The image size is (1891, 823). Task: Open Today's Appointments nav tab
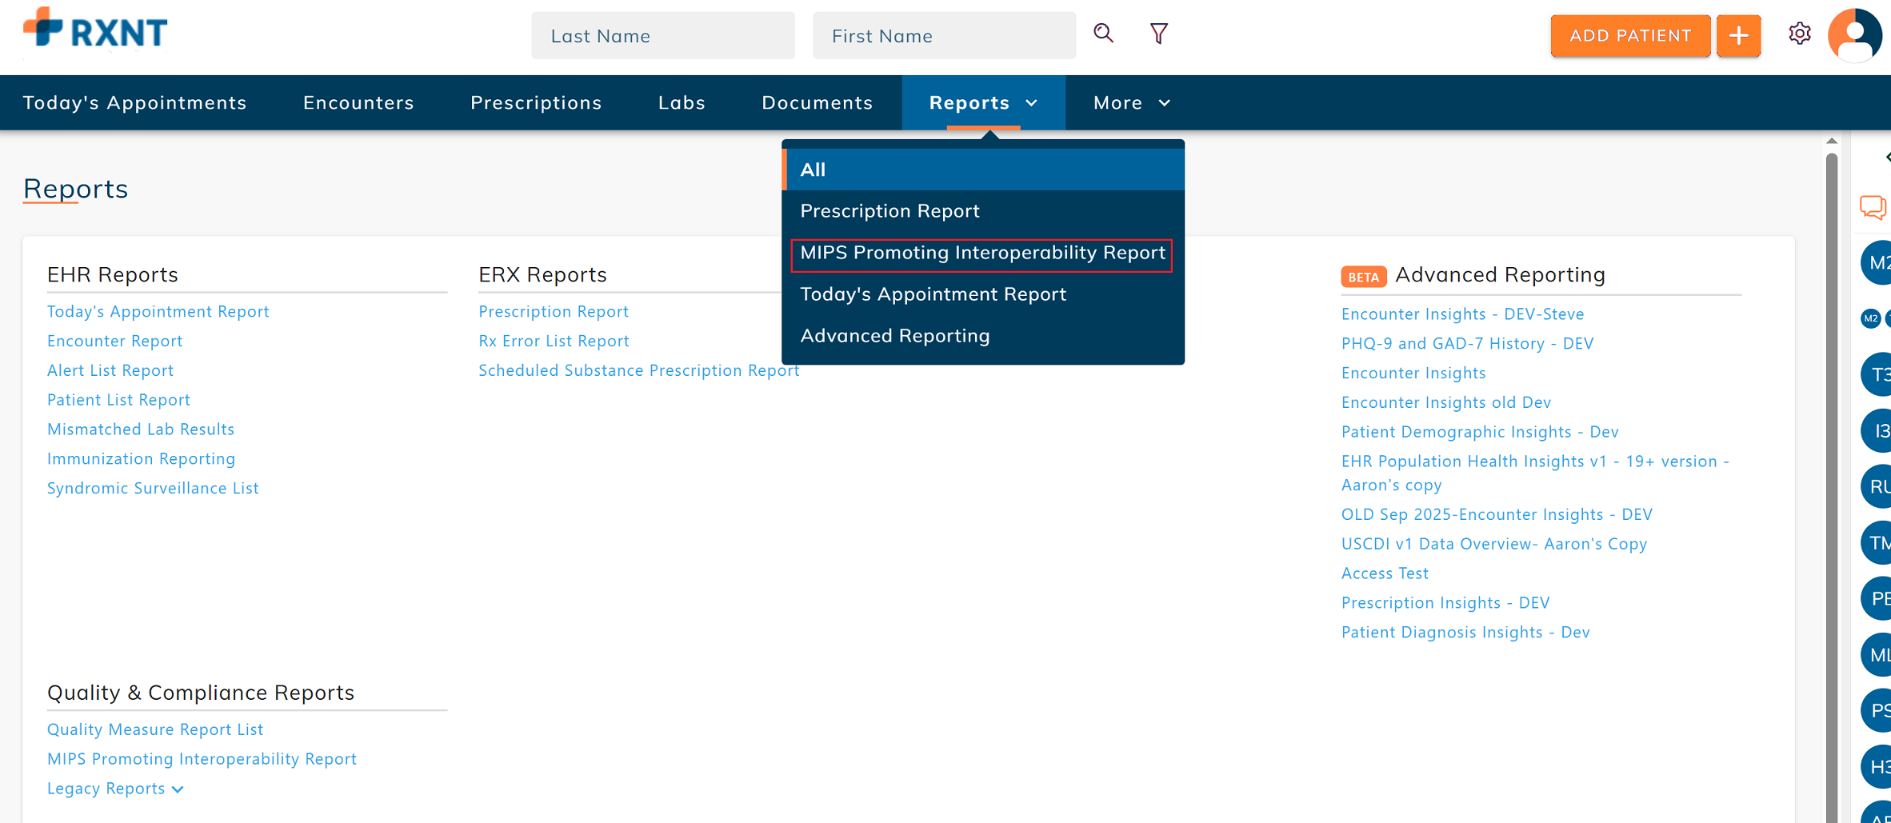134,102
